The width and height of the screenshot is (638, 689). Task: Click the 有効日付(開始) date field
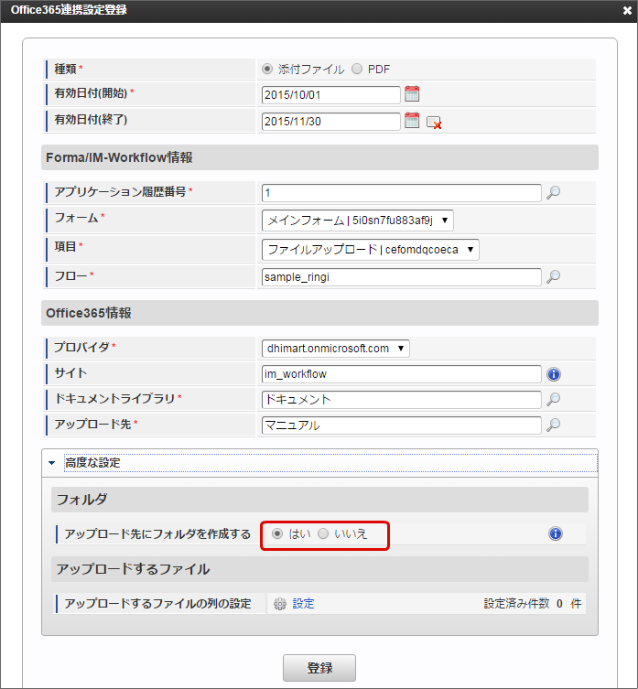click(x=330, y=95)
